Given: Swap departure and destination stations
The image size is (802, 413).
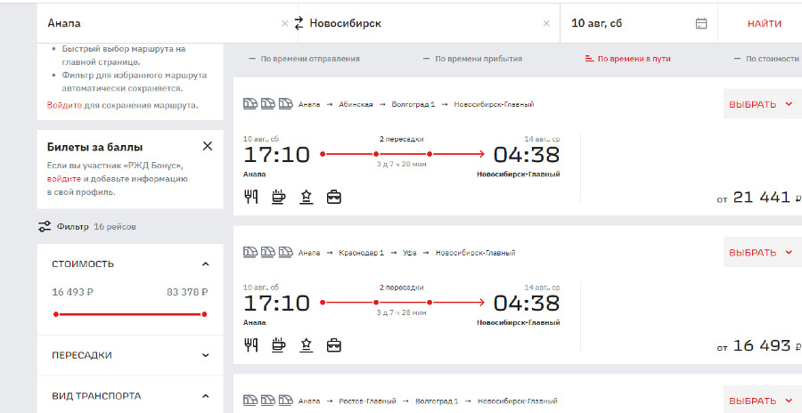Looking at the screenshot, I should coord(299,23).
